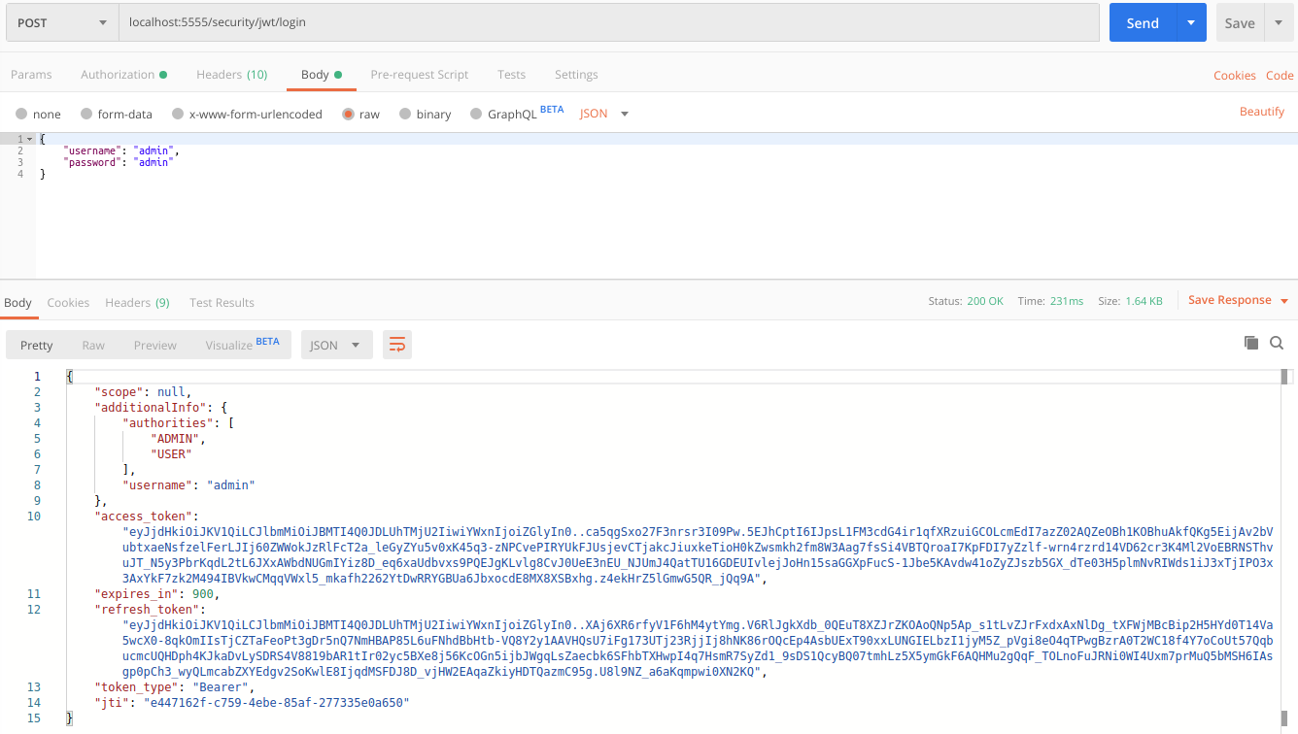Select the form-data radio option
1298x734 pixels.
(x=86, y=114)
